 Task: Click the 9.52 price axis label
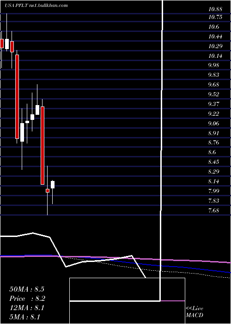pos(213,94)
